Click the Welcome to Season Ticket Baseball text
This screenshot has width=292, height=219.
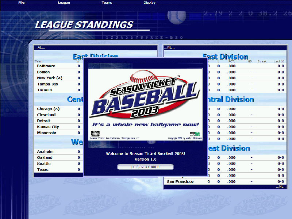click(145, 154)
